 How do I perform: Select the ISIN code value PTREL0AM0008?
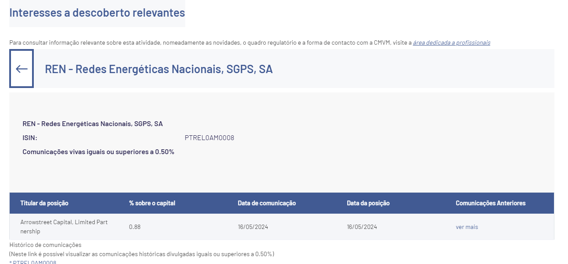(209, 138)
